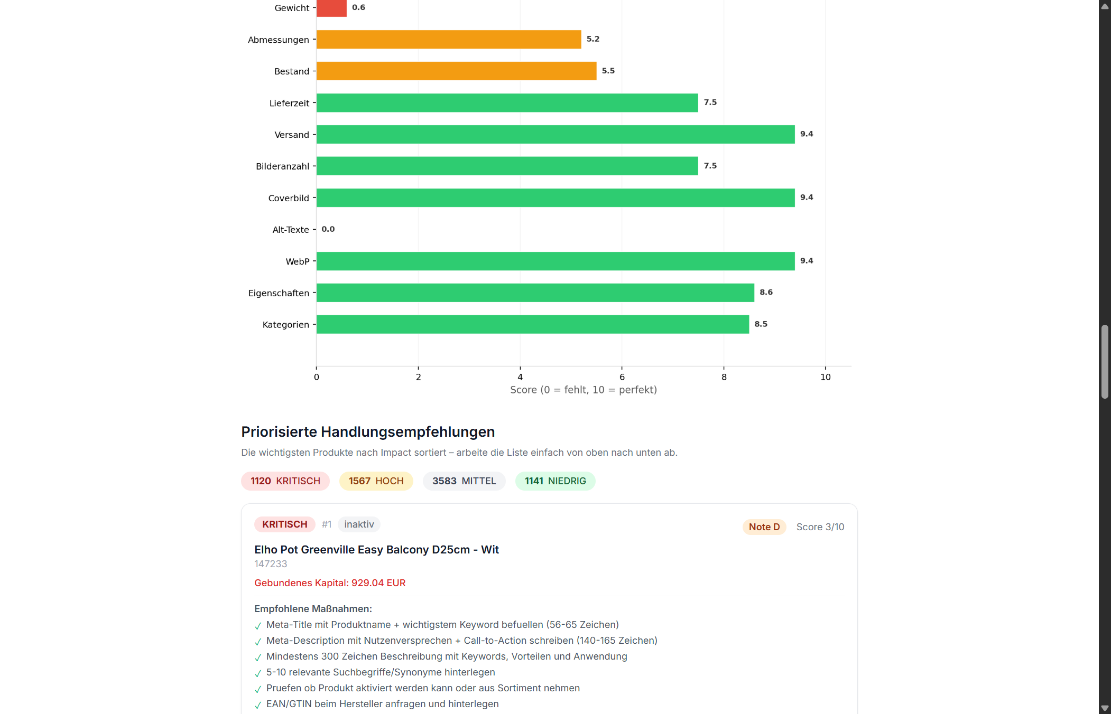Click the checkmark next to EAN/GTIN action item
The height and width of the screenshot is (714, 1111).
[258, 704]
